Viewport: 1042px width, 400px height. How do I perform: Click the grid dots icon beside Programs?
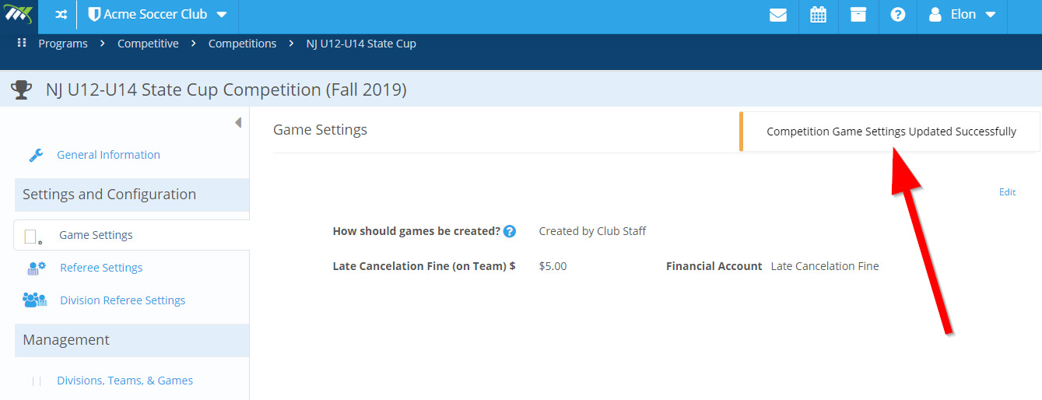(22, 43)
